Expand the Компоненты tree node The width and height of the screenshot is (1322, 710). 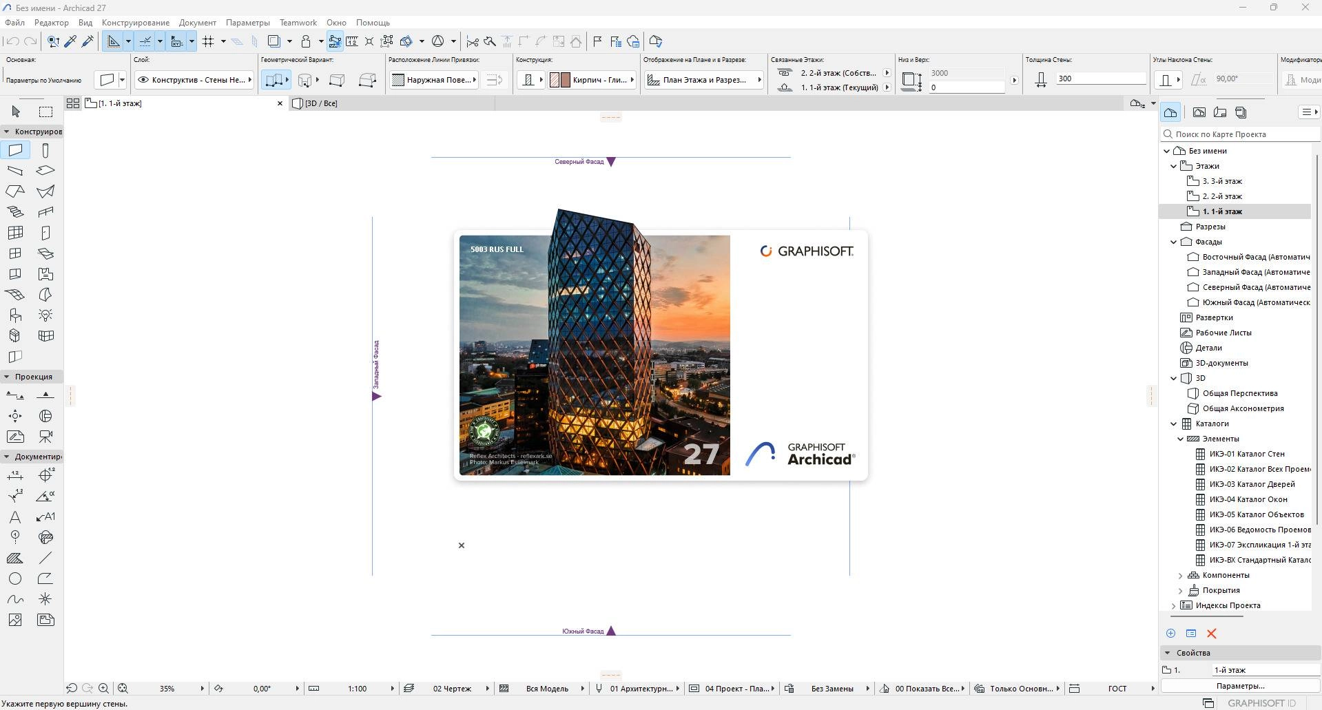[1180, 575]
